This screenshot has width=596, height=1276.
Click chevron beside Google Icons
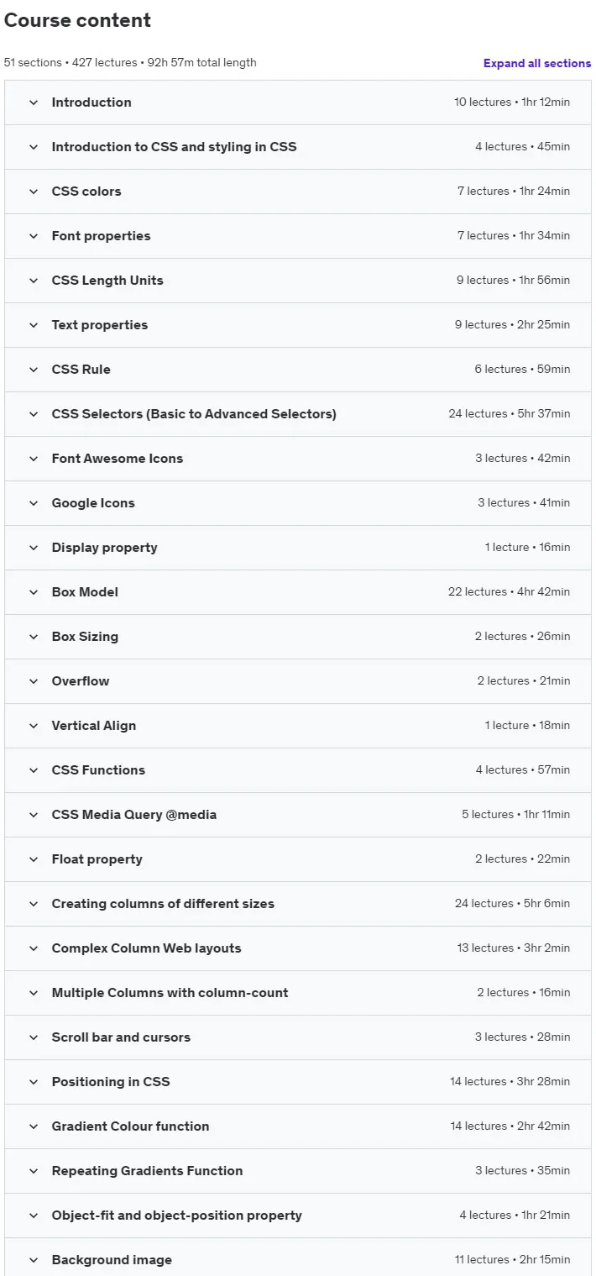pos(34,503)
